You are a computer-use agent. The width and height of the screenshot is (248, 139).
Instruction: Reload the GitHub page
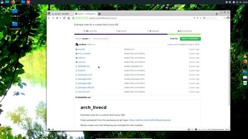(x=64, y=18)
